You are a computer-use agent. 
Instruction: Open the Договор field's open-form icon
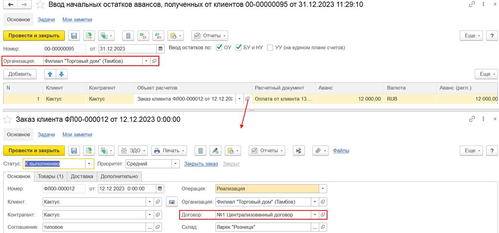coord(323,215)
